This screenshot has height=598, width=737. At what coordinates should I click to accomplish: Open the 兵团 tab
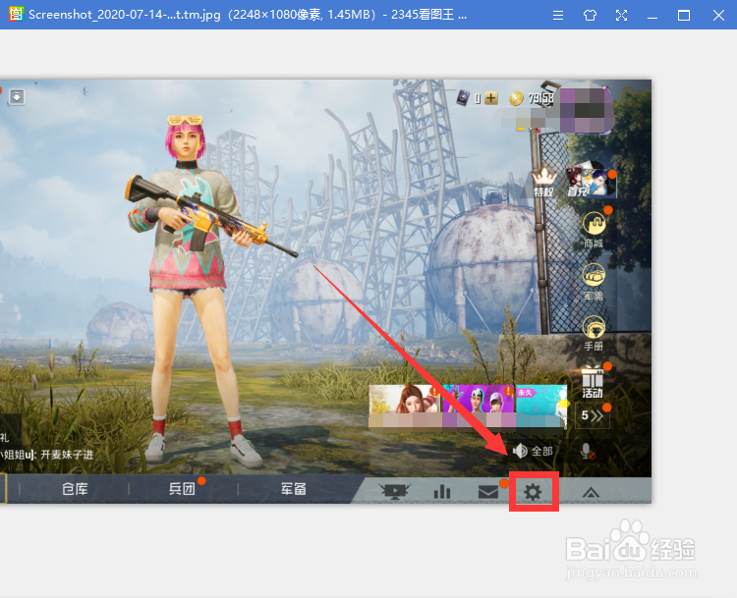tap(182, 489)
